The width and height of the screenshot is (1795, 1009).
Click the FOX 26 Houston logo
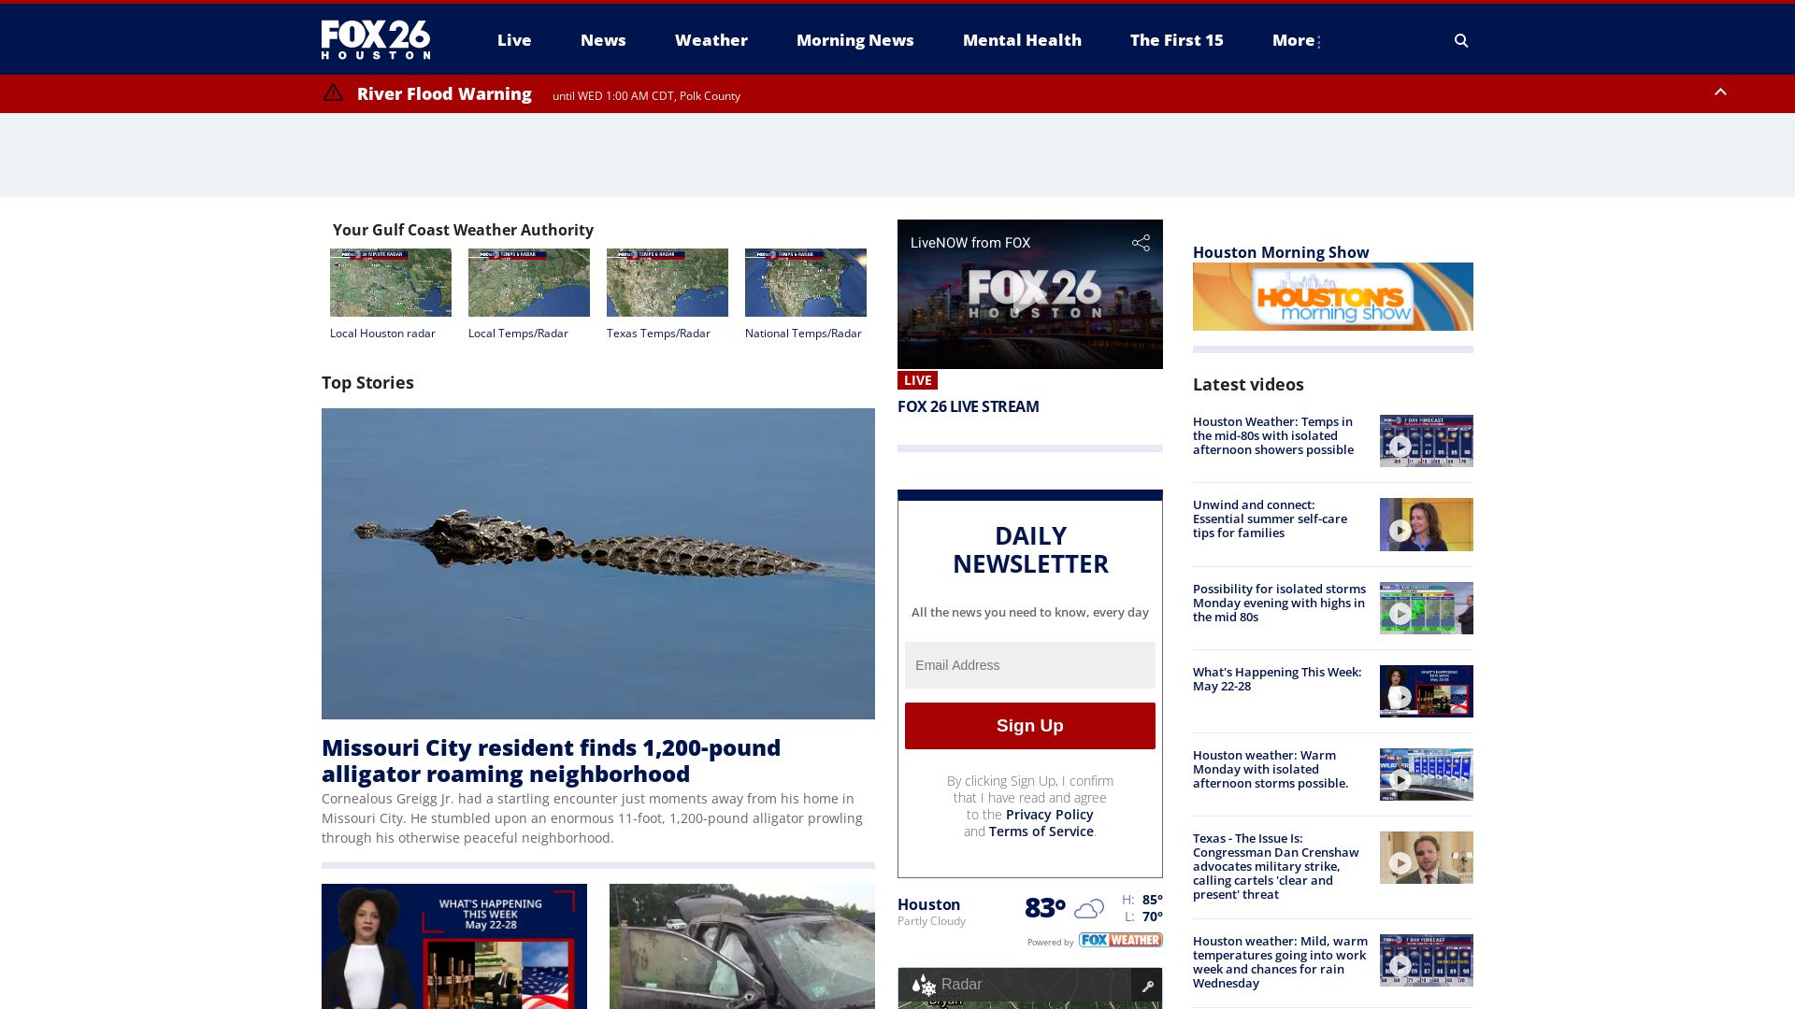[376, 40]
